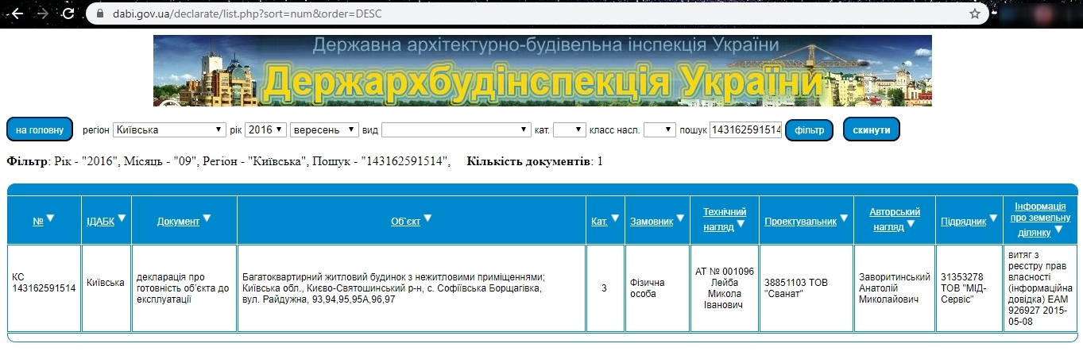Image resolution: width=1083 pixels, height=359 pixels.
Task: Sort by Технічний нагляд column header link
Action: coord(724,218)
